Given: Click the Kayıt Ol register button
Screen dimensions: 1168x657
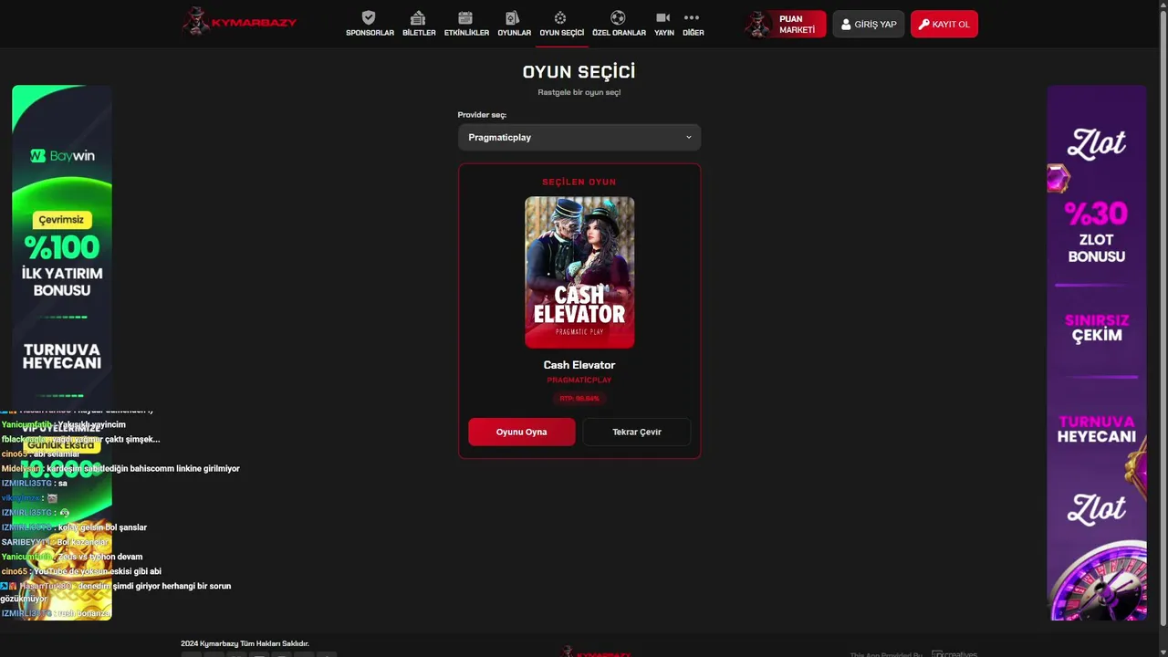Looking at the screenshot, I should click(x=944, y=25).
